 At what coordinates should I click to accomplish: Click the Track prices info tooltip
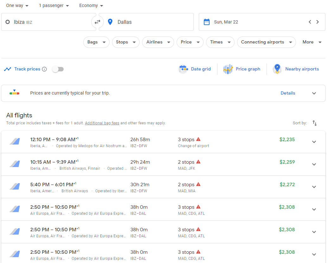coord(44,69)
